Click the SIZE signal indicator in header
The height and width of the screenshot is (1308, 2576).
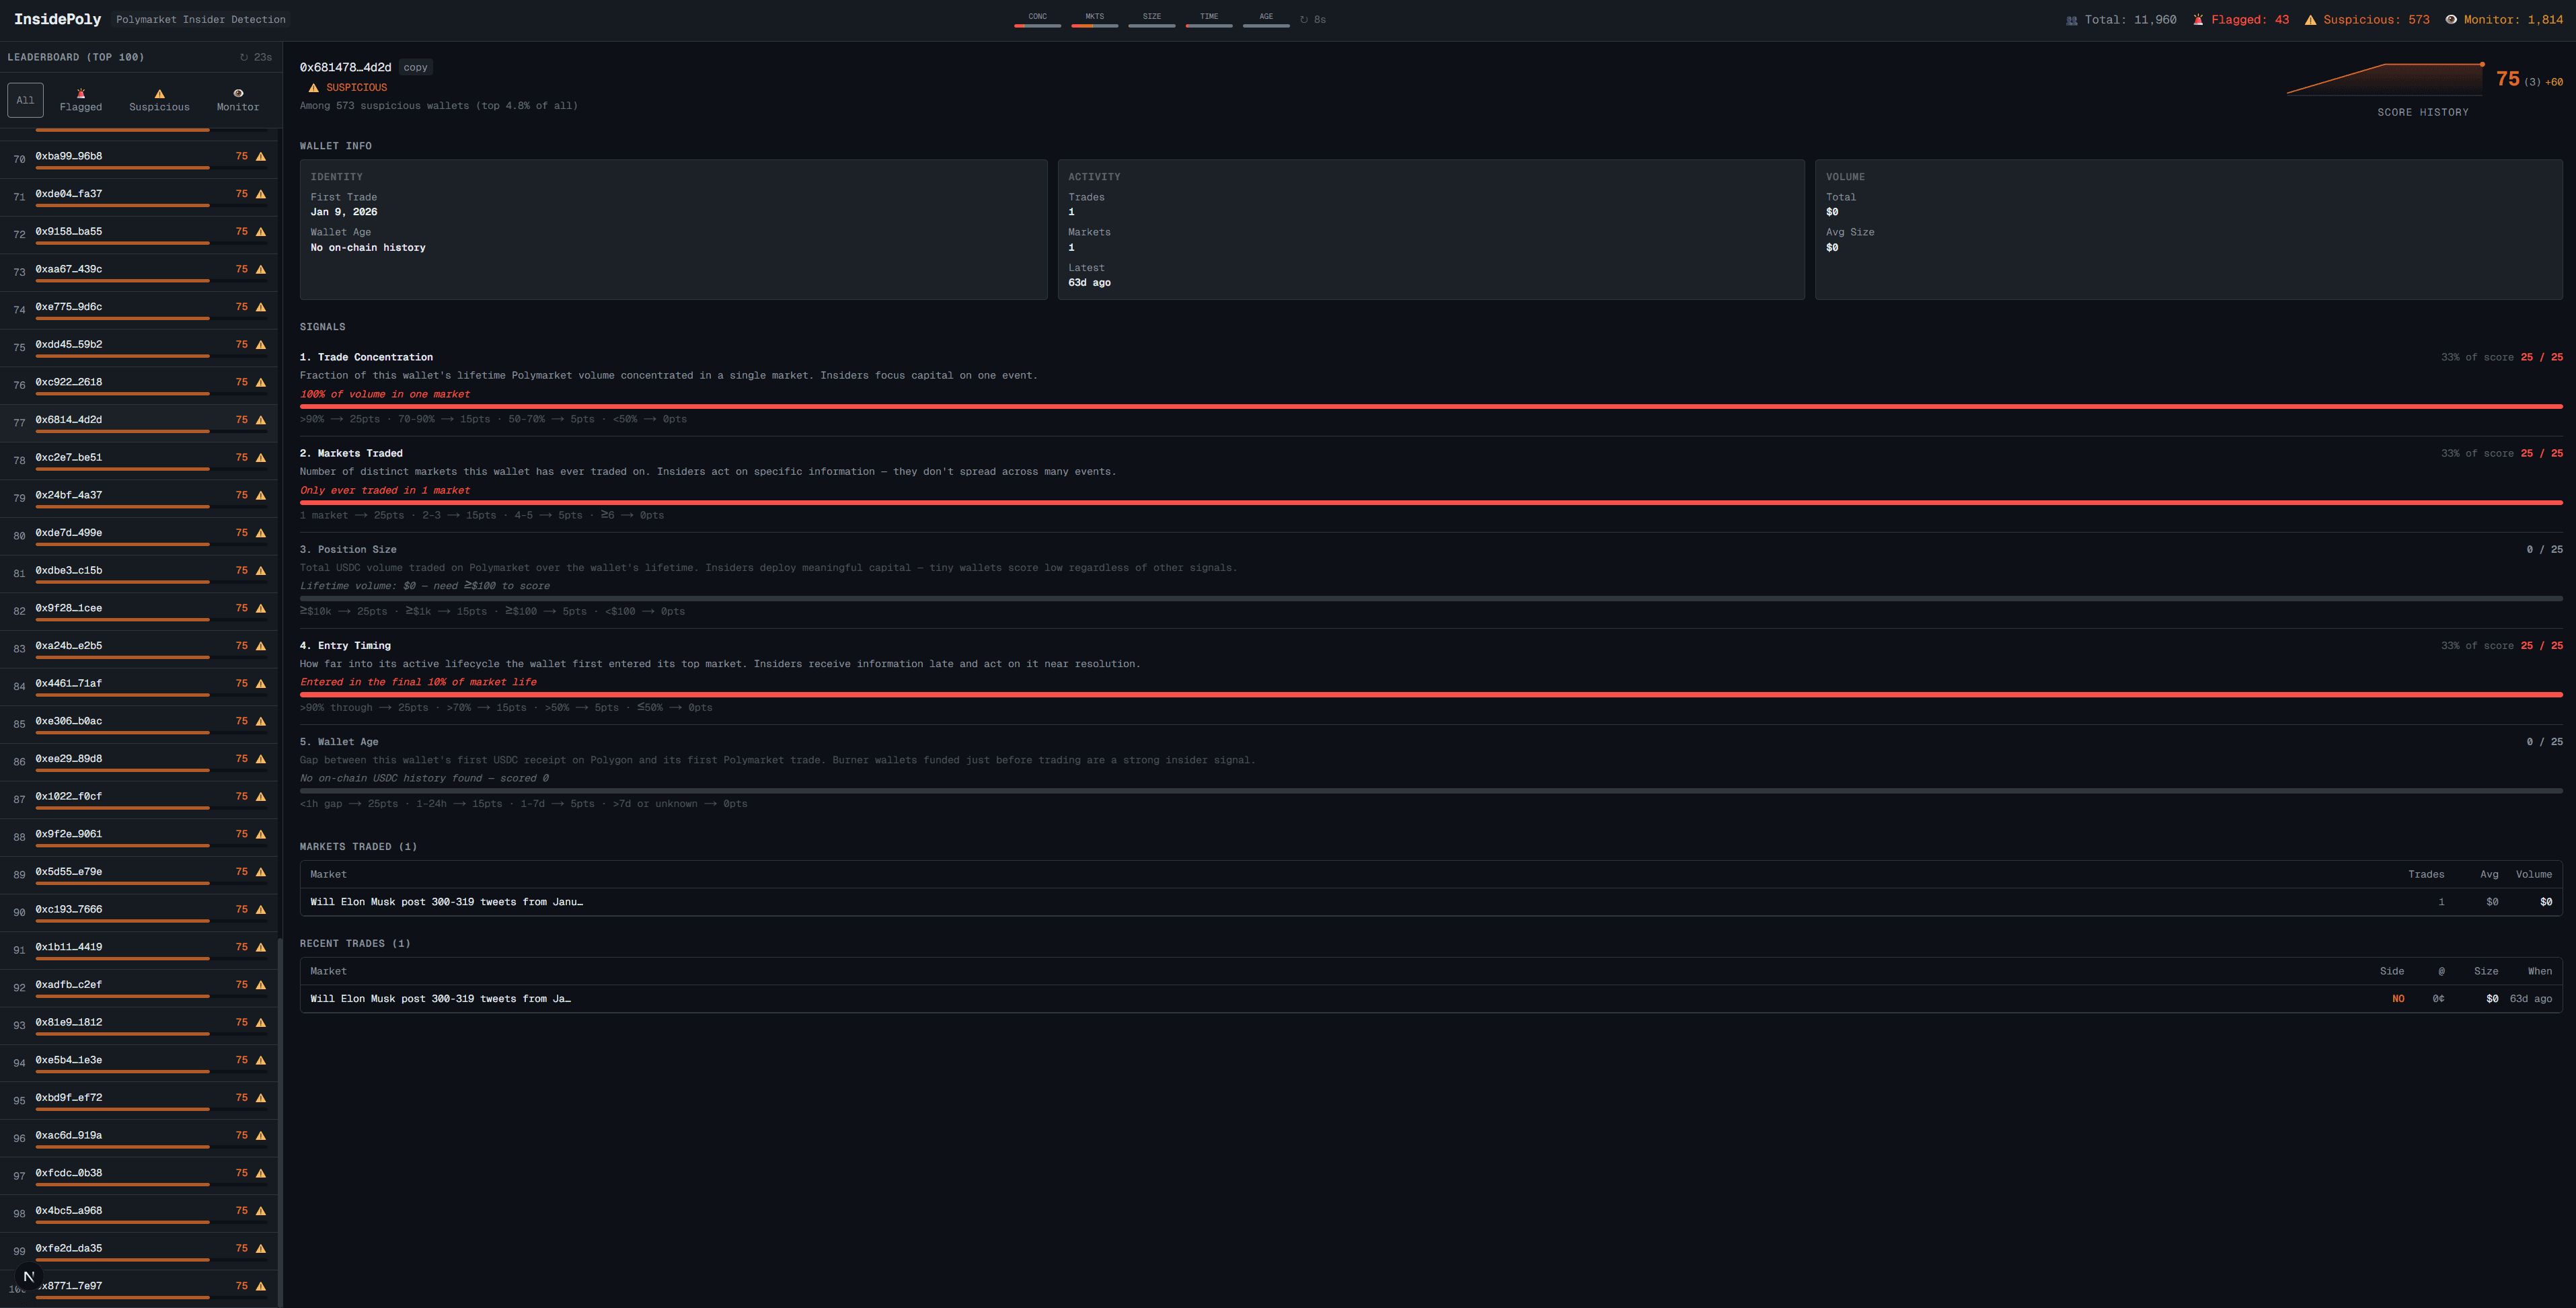[x=1151, y=19]
